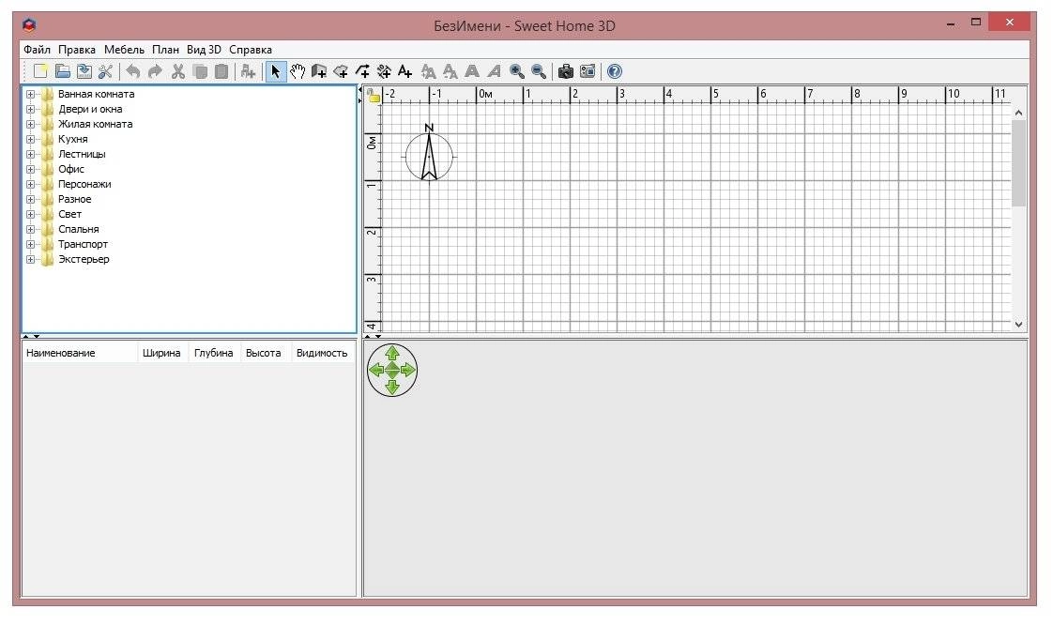Redo the last undone action
Image resolution: width=1053 pixels, height=624 pixels.
tap(155, 71)
